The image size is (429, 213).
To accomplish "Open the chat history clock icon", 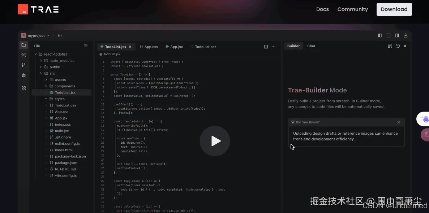I will point(398,46).
